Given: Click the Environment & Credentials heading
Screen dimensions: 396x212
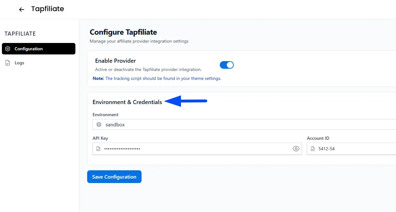Looking at the screenshot, I should 127,102.
